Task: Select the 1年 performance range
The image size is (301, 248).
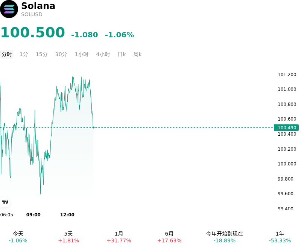Action: tap(280, 237)
